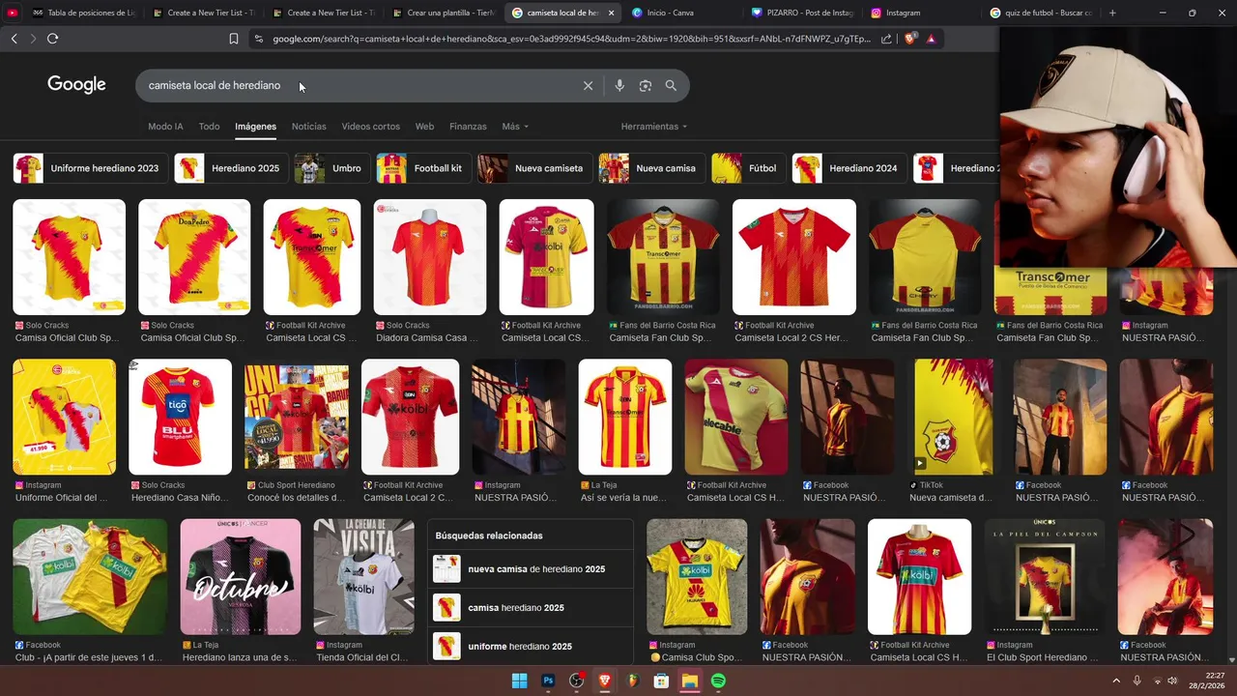Screen dimensions: 1237x696
Task: Go back with the browser back arrow
Action: (14, 39)
